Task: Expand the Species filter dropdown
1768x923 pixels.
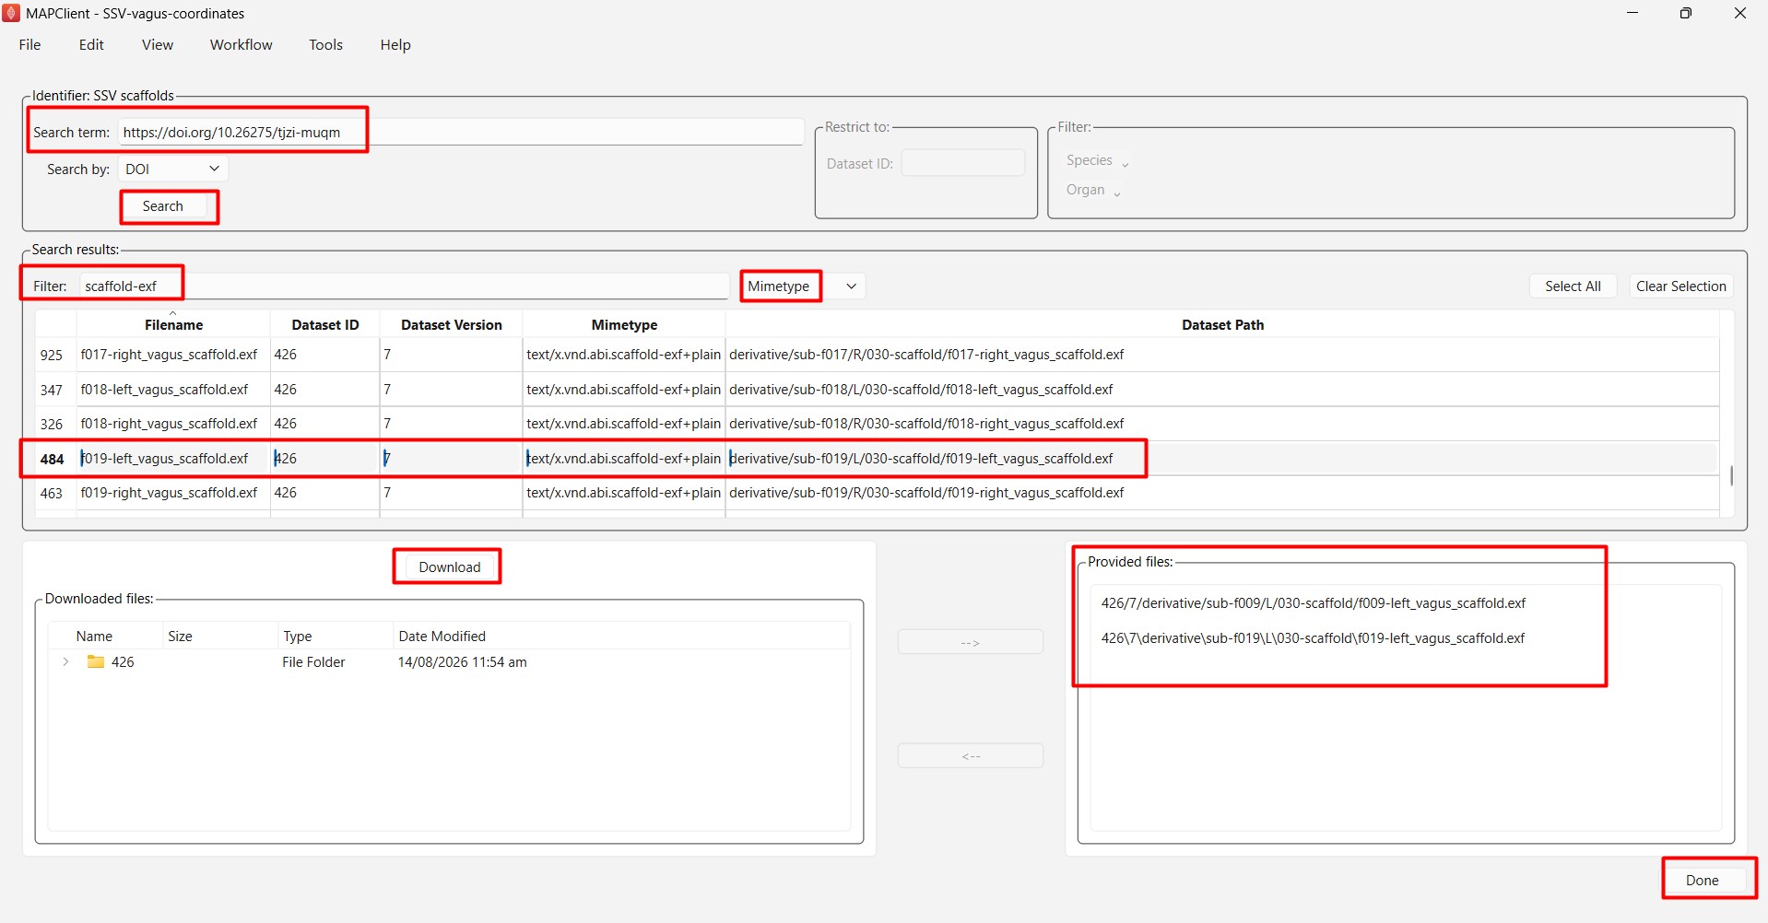Action: point(1097,160)
